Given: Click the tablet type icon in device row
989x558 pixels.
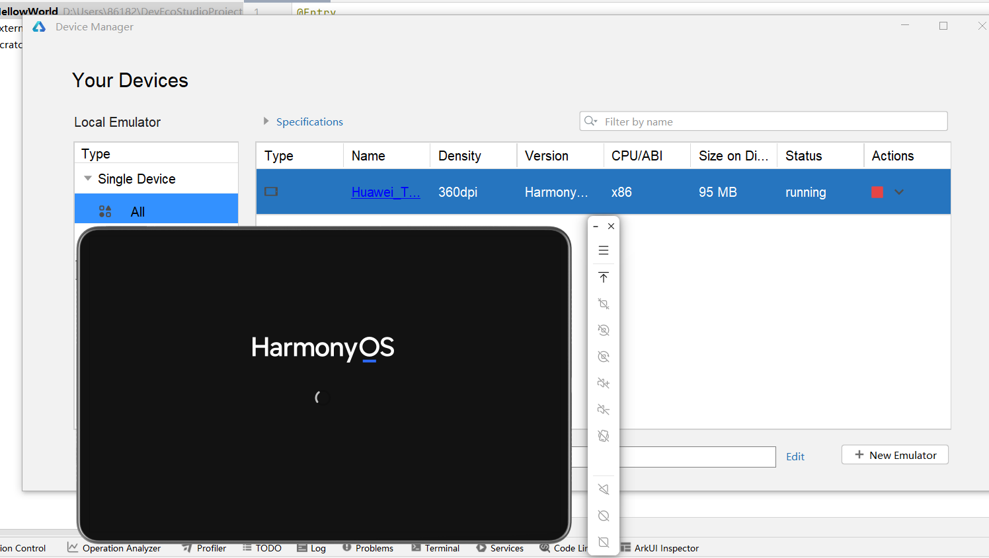Looking at the screenshot, I should [x=271, y=192].
